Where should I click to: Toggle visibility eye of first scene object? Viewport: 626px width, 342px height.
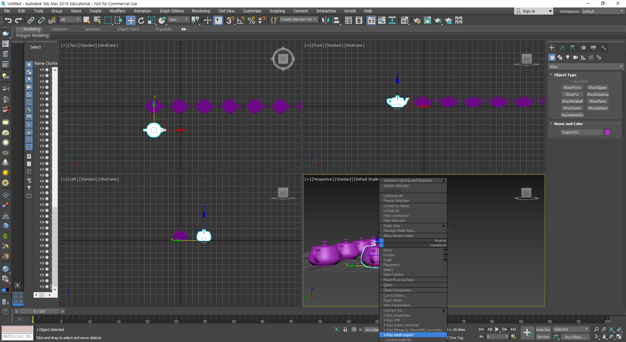click(x=42, y=70)
